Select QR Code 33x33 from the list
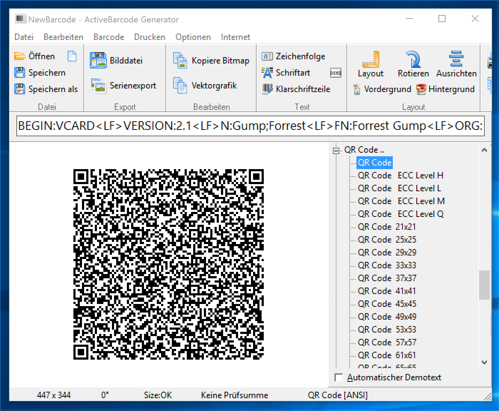The width and height of the screenshot is (499, 411). click(x=386, y=265)
